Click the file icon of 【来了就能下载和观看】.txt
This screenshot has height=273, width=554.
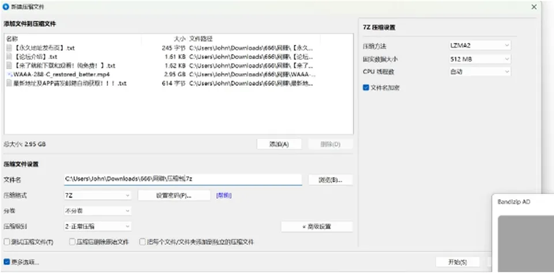pyautogui.click(x=9, y=66)
